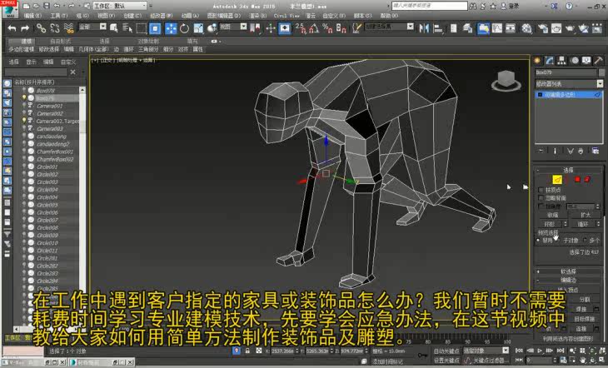Click the Unlink Selection tool

(x=55, y=28)
